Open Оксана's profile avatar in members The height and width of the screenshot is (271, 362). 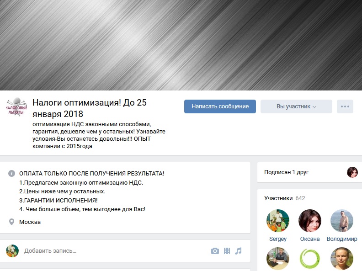(x=310, y=221)
